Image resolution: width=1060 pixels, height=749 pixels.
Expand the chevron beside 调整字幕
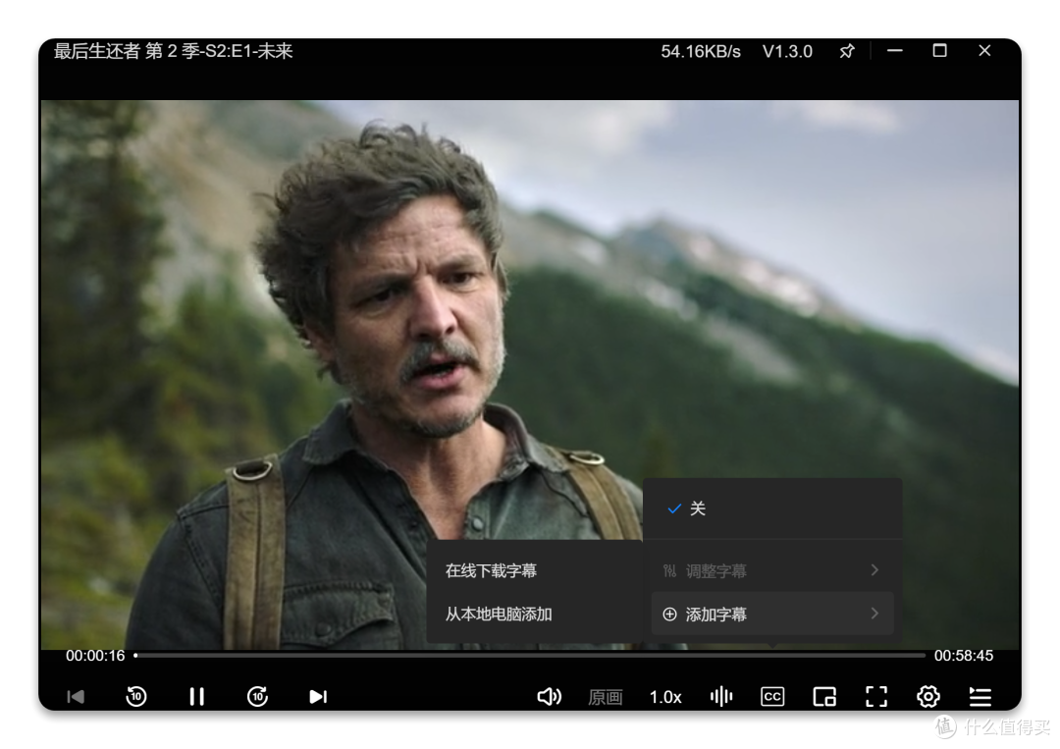(874, 570)
